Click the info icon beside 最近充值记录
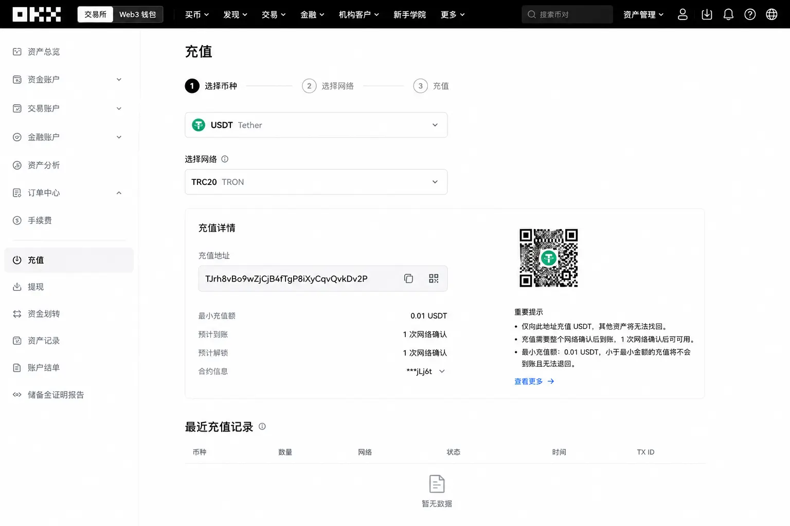 (x=262, y=426)
